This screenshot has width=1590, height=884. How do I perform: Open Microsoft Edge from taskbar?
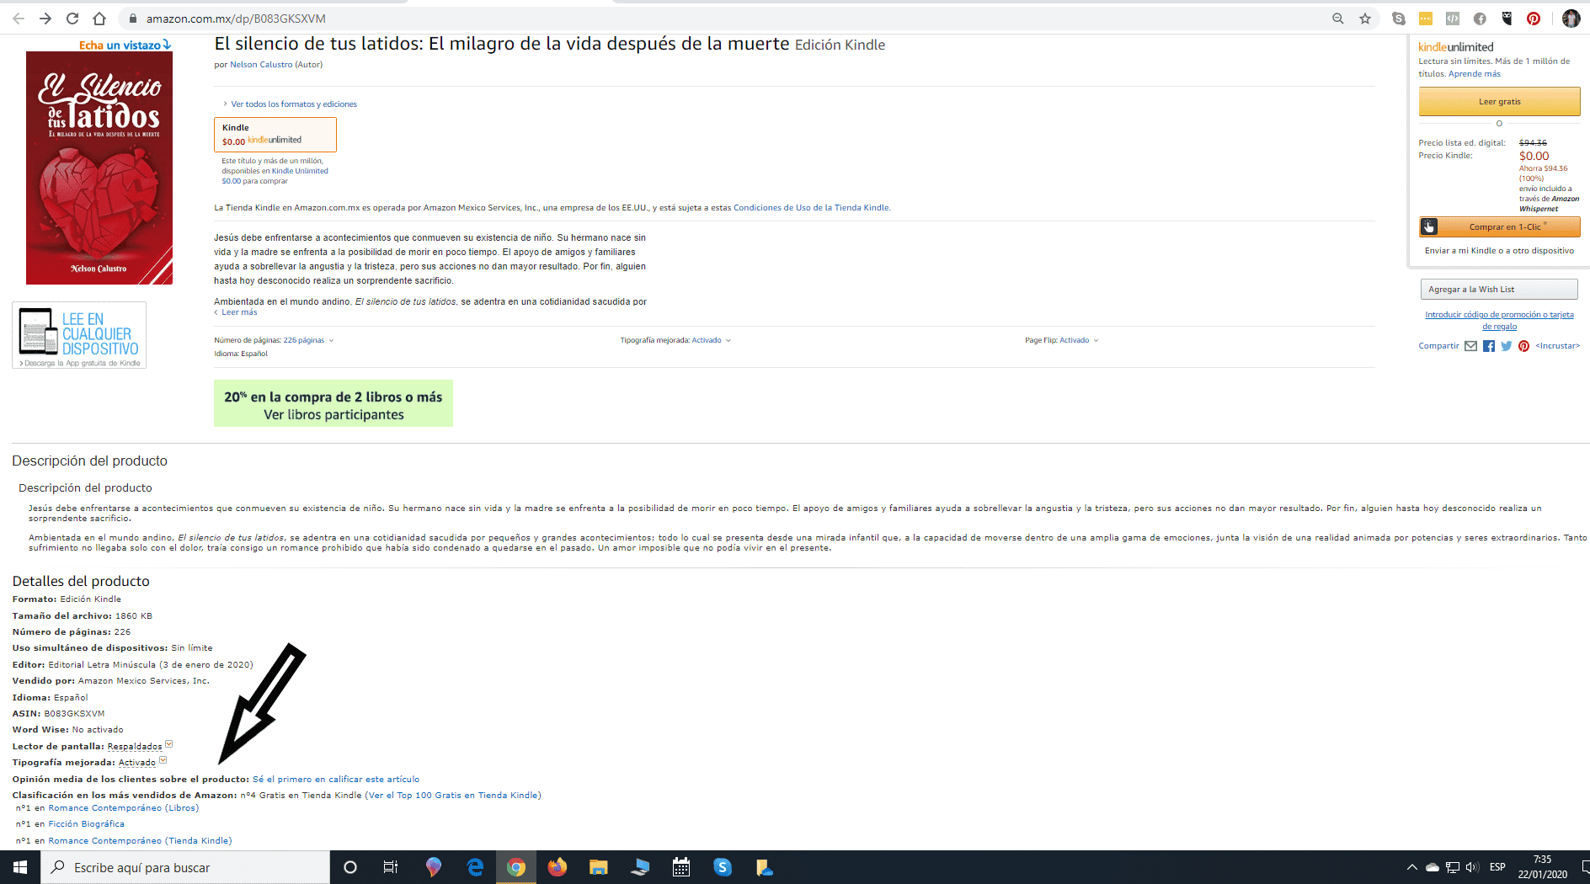[x=475, y=867]
